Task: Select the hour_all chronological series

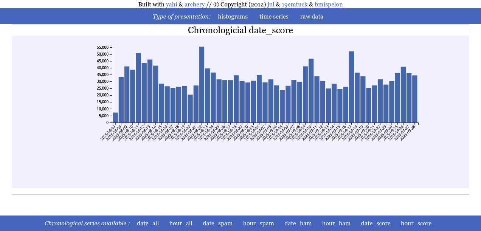Action: 181,223
